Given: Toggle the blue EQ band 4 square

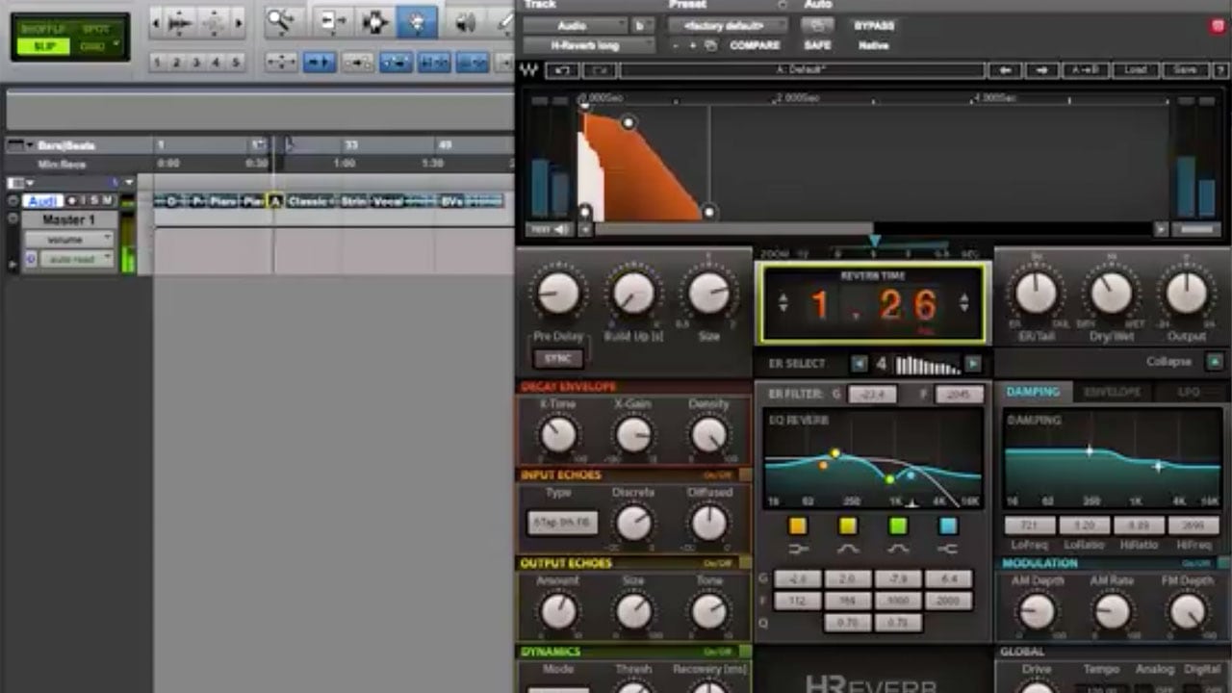Looking at the screenshot, I should point(948,526).
